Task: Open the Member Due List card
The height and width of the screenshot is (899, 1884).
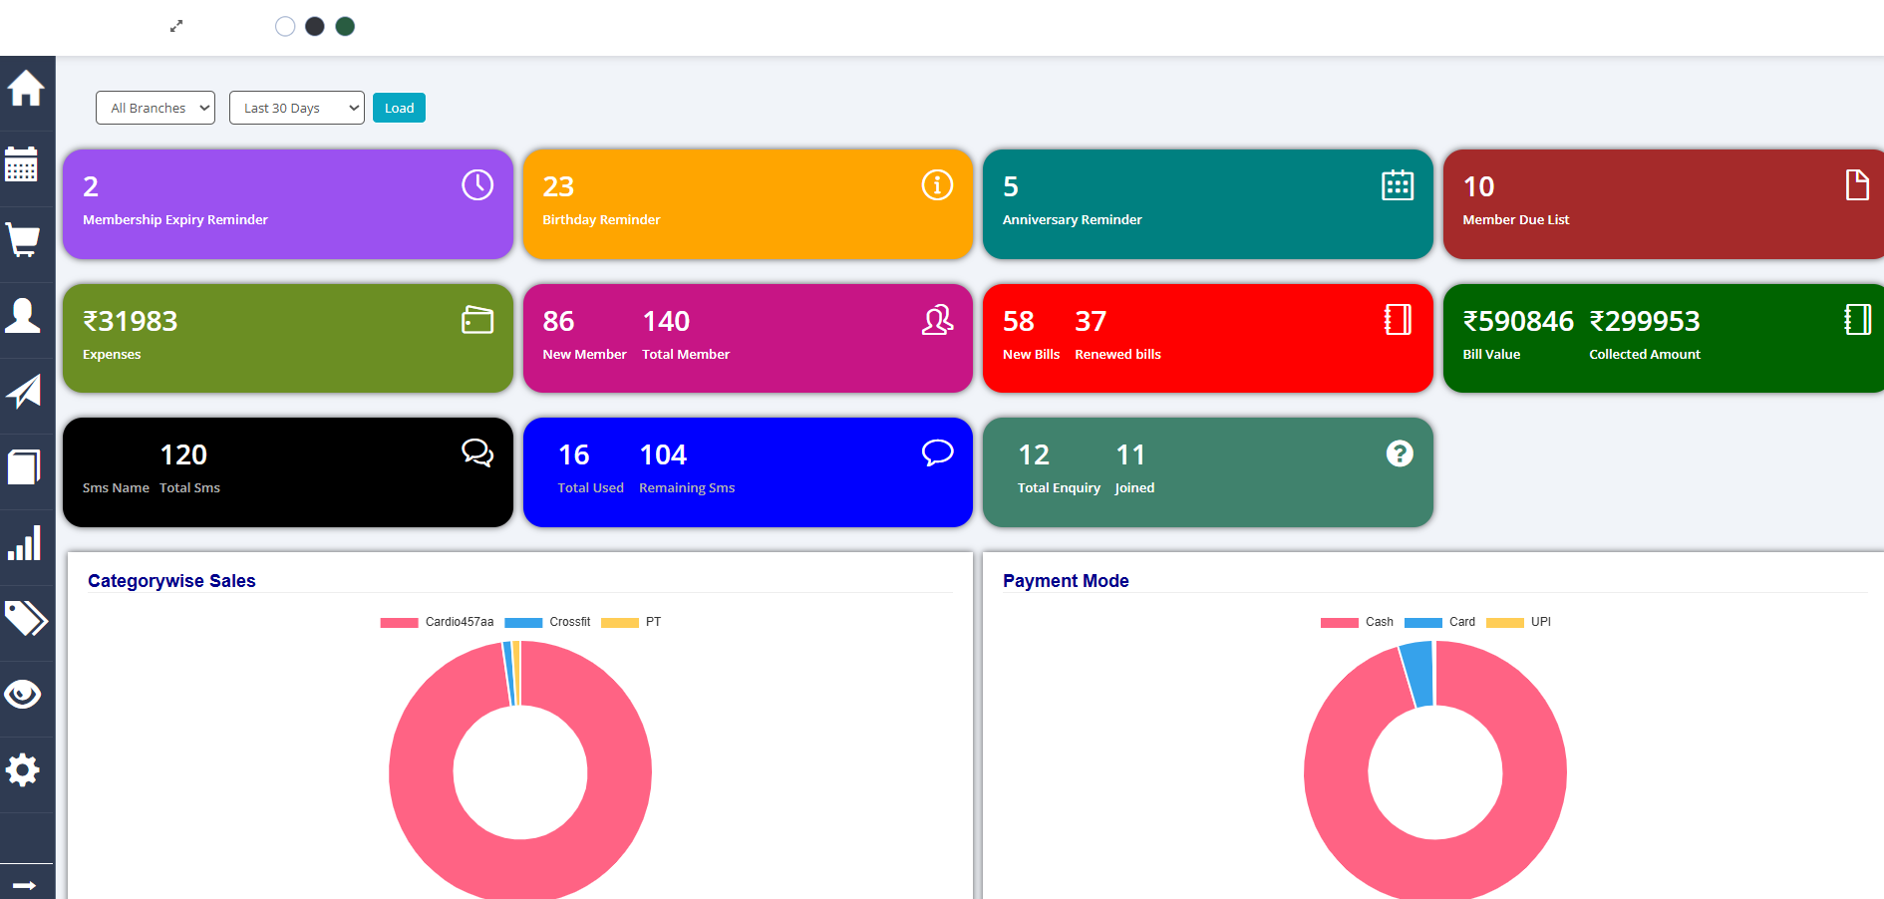Action: (1663, 204)
